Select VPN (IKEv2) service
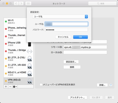 pyautogui.click(x=19, y=81)
